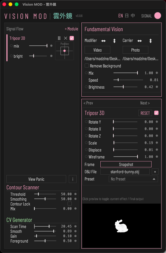
Task: Click the stanford-bunny.obj file button
Action: click(x=125, y=172)
